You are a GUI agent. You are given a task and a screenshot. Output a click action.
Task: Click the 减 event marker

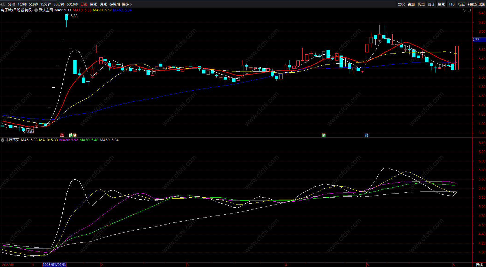(x=324, y=135)
